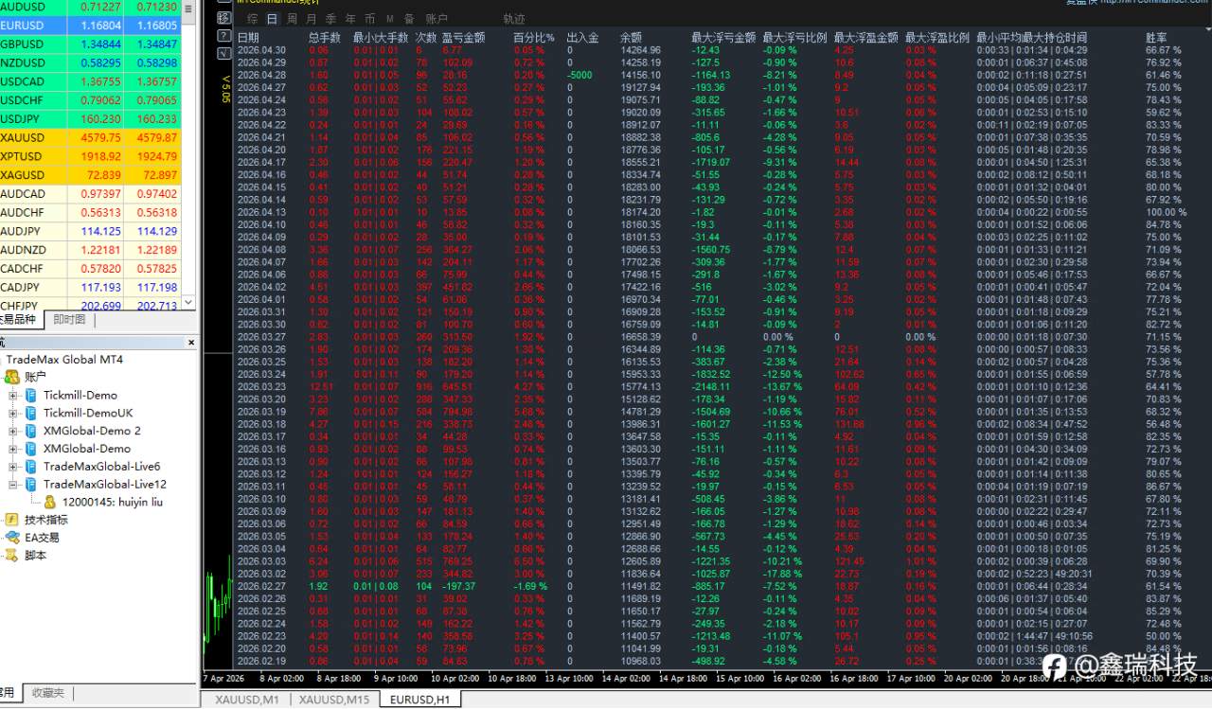The height and width of the screenshot is (709, 1212).
Task: Click the question mark help icon
Action: click(x=223, y=35)
